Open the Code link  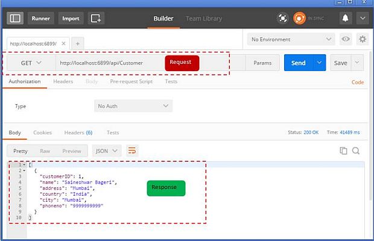coord(358,82)
